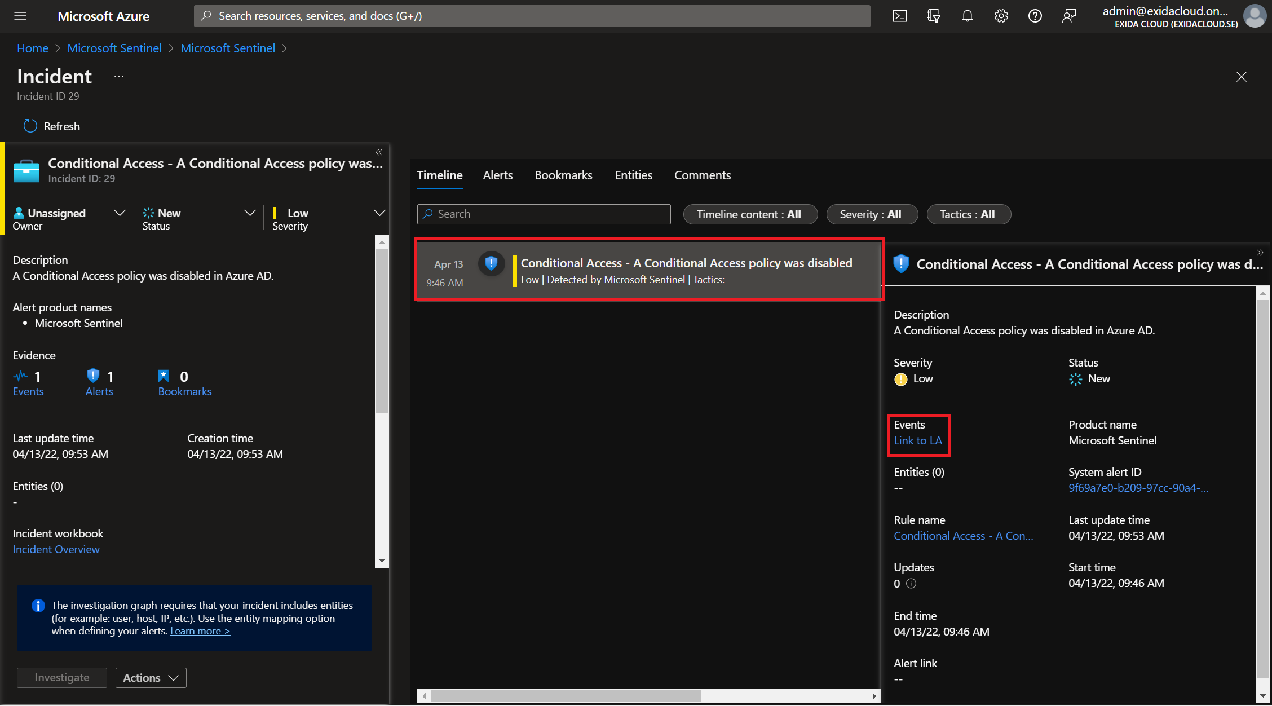Expand the alert details pane with the chevron
The width and height of the screenshot is (1272, 706).
pyautogui.click(x=1260, y=253)
